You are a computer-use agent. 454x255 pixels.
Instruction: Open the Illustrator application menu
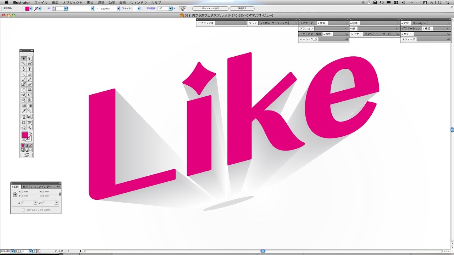point(21,2)
